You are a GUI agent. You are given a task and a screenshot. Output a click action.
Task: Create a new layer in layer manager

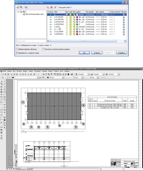[x=48, y=8]
